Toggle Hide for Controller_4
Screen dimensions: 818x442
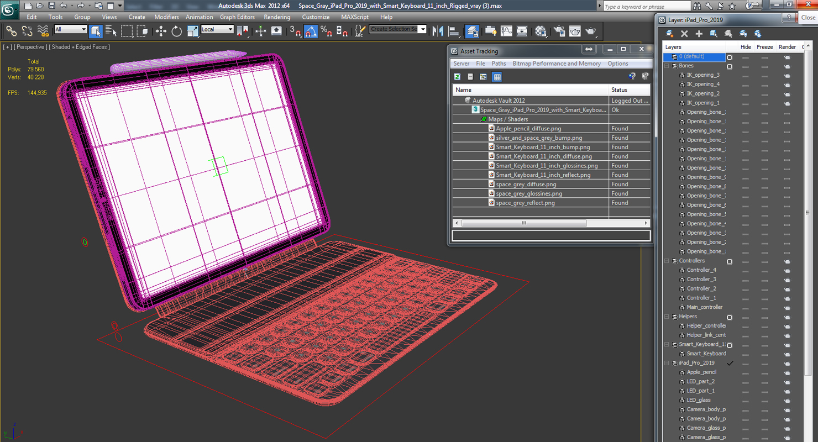point(746,271)
